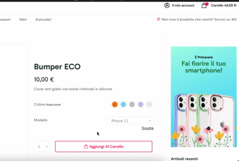The width and height of the screenshot is (239, 161).
Task: Expand the quantity selector showing 1
Action: click(x=42, y=147)
